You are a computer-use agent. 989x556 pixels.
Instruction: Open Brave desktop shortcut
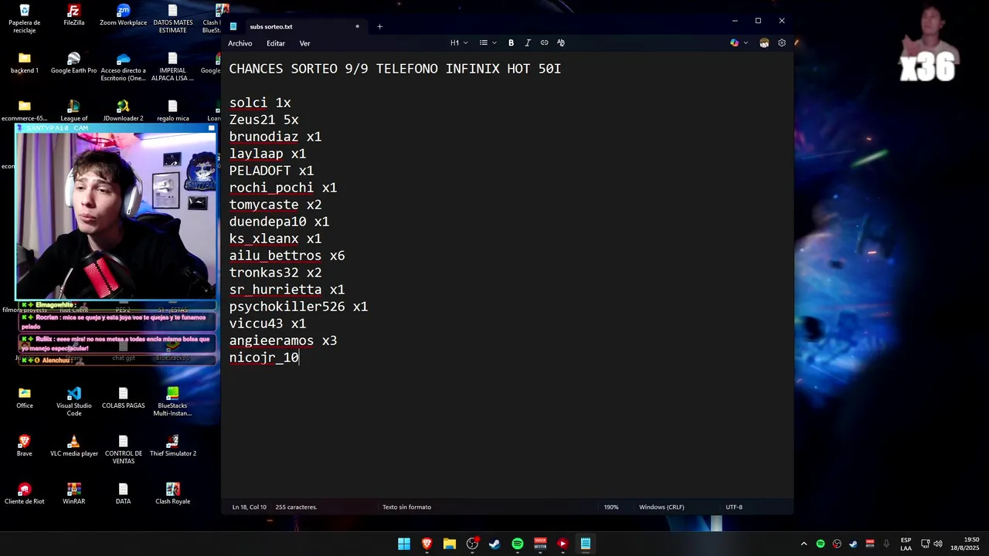(25, 446)
